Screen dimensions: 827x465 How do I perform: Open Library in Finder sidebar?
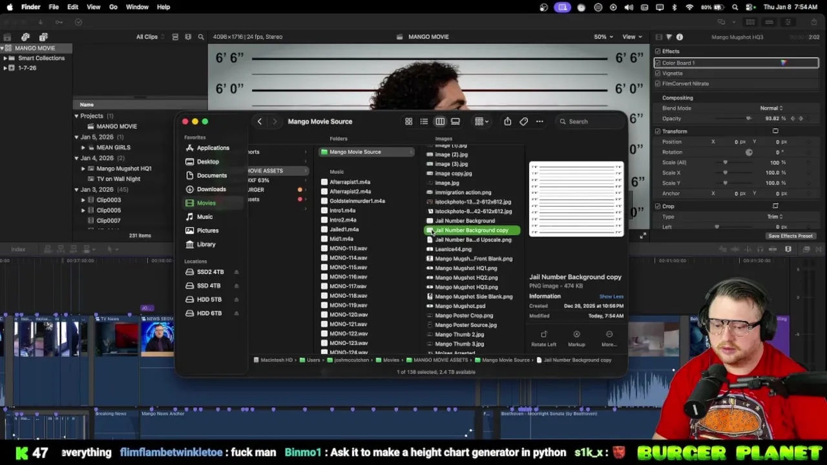(x=206, y=244)
